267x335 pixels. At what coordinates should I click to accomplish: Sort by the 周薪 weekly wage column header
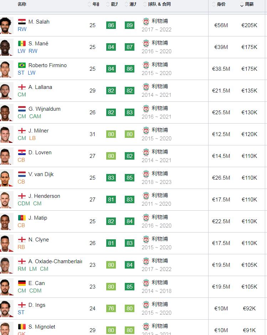click(249, 4)
